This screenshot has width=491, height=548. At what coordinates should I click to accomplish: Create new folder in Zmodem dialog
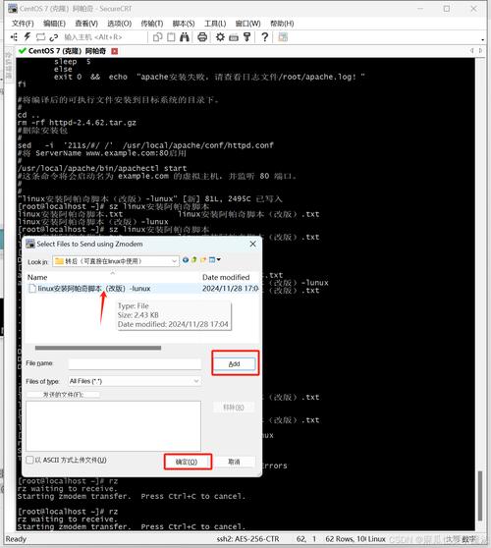tap(203, 259)
